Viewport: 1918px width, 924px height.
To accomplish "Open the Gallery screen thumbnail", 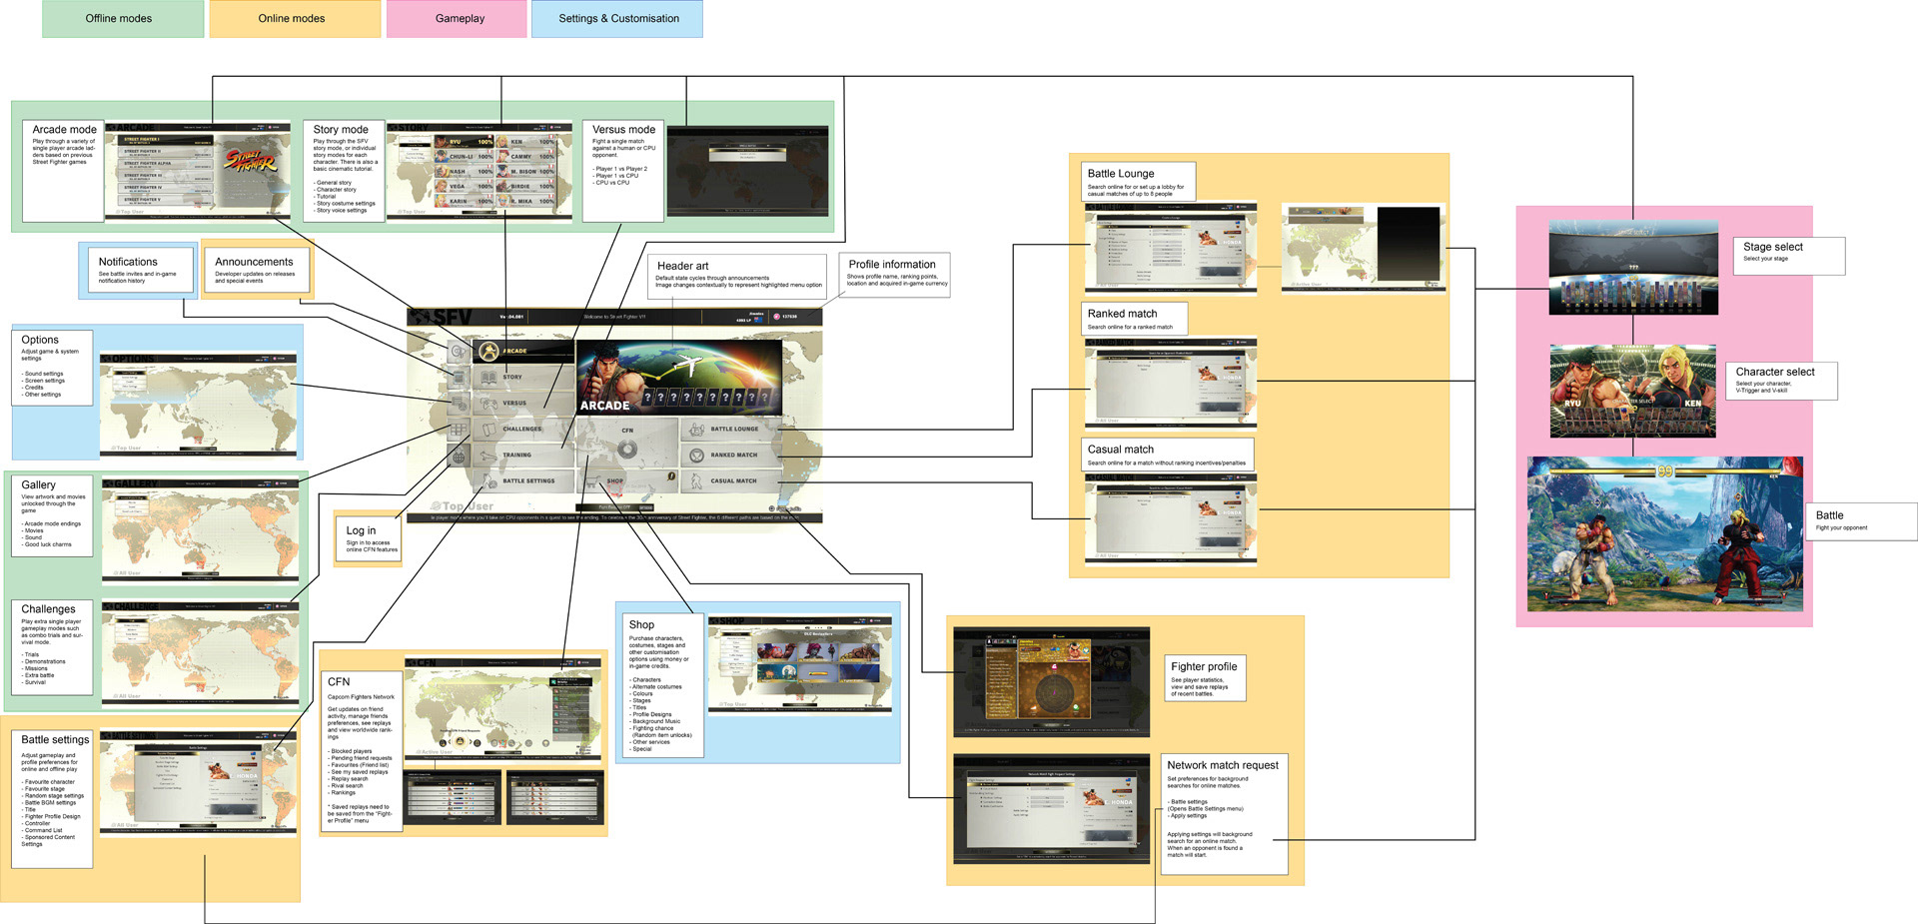I will click(x=200, y=529).
